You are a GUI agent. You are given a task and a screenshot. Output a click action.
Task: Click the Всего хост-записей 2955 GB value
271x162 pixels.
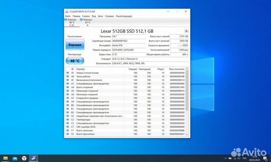click(179, 41)
